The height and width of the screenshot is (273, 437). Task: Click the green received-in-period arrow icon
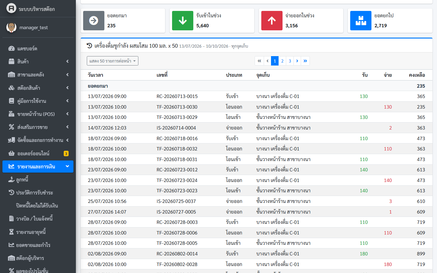pos(183,21)
